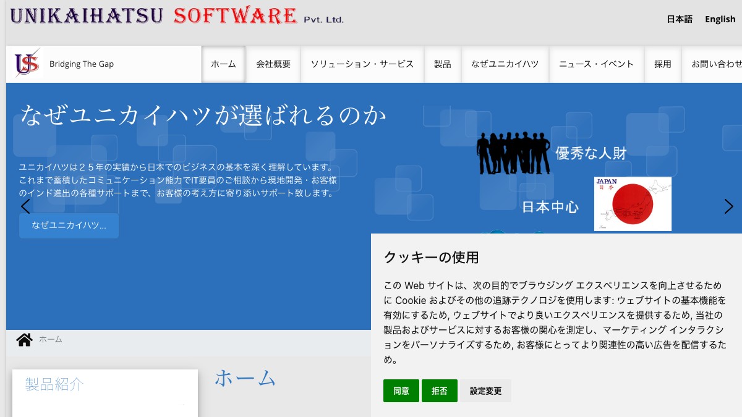742x417 pixels.
Task: Open the ホーム menu tab
Action: click(223, 64)
